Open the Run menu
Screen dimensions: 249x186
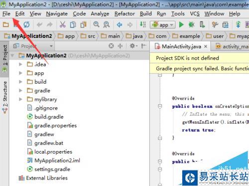(x=161, y=13)
